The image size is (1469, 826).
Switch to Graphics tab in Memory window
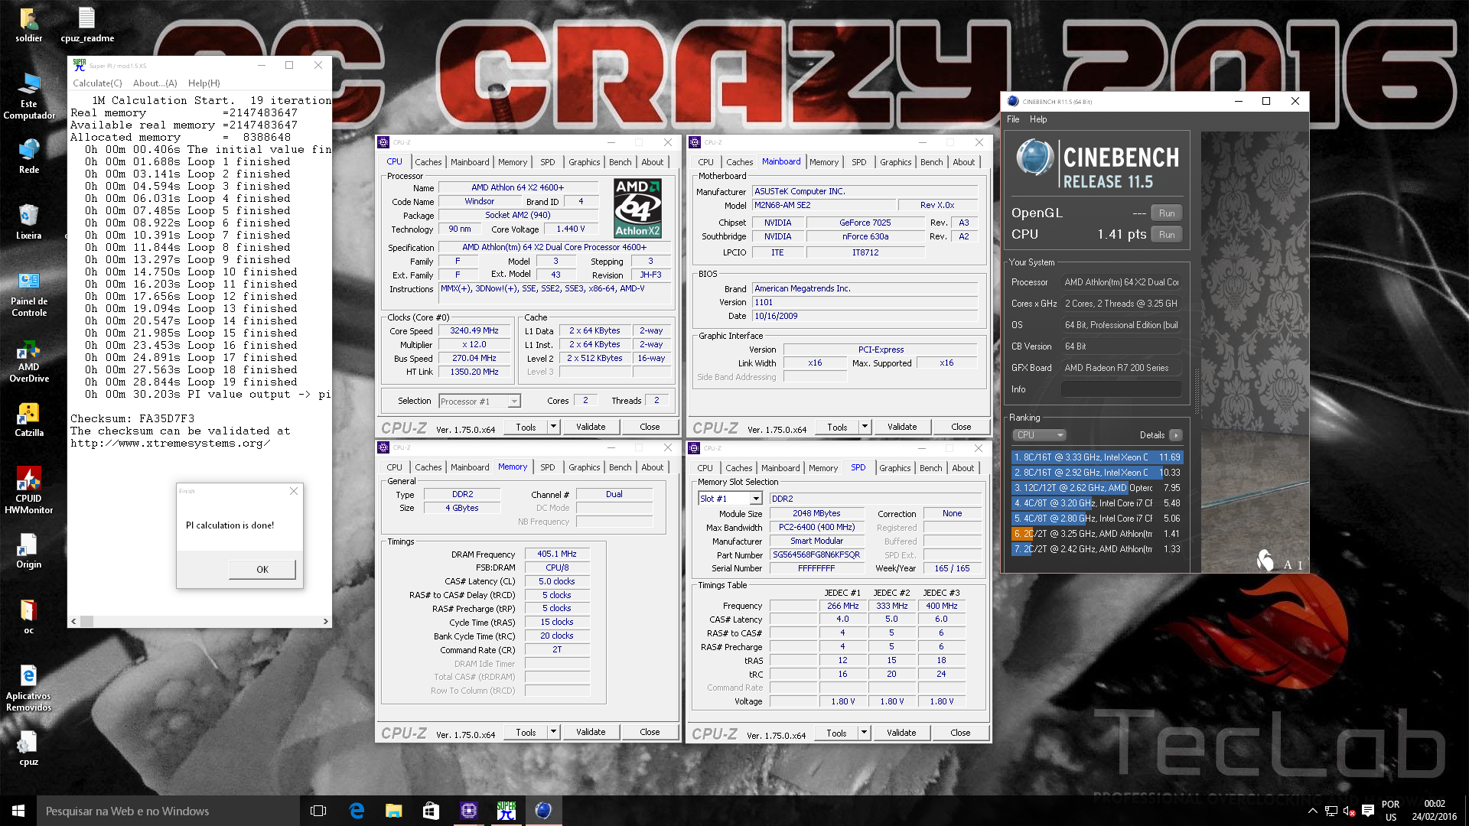584,467
